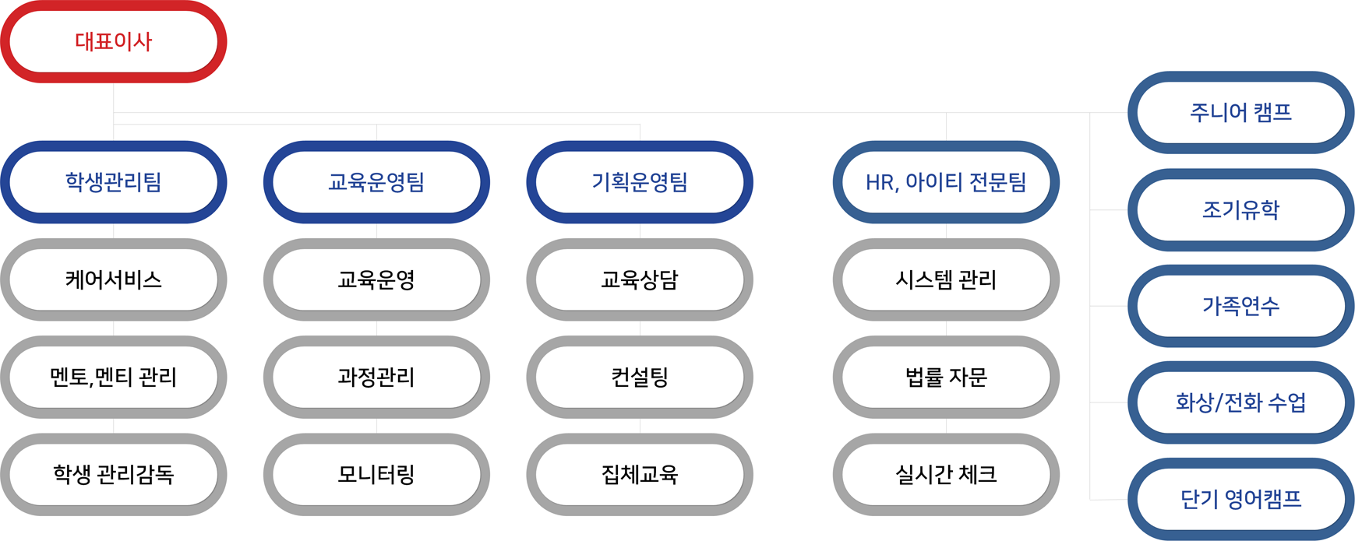Choose the 교육상담 item
Screen dimensions: 1355x541
coord(640,279)
